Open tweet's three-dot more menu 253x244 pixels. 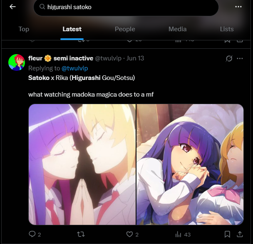tap(240, 58)
